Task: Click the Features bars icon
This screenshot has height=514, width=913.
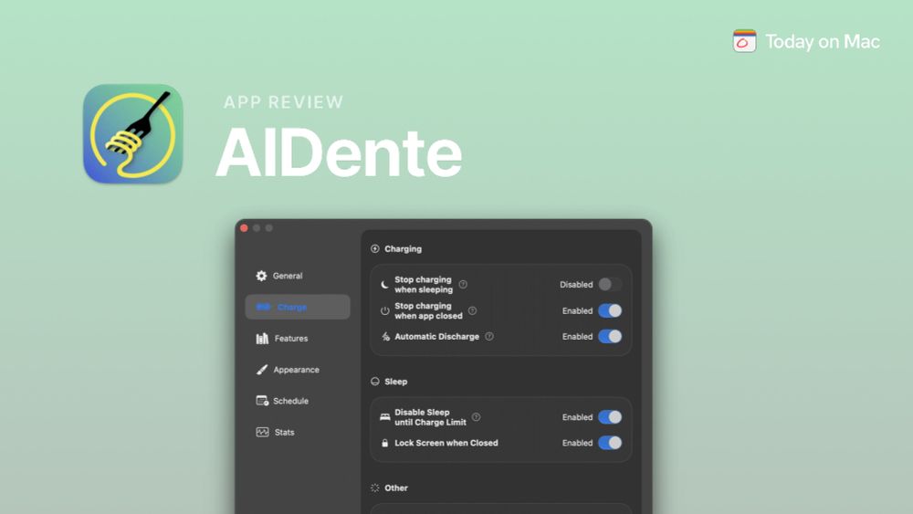Action: point(262,338)
